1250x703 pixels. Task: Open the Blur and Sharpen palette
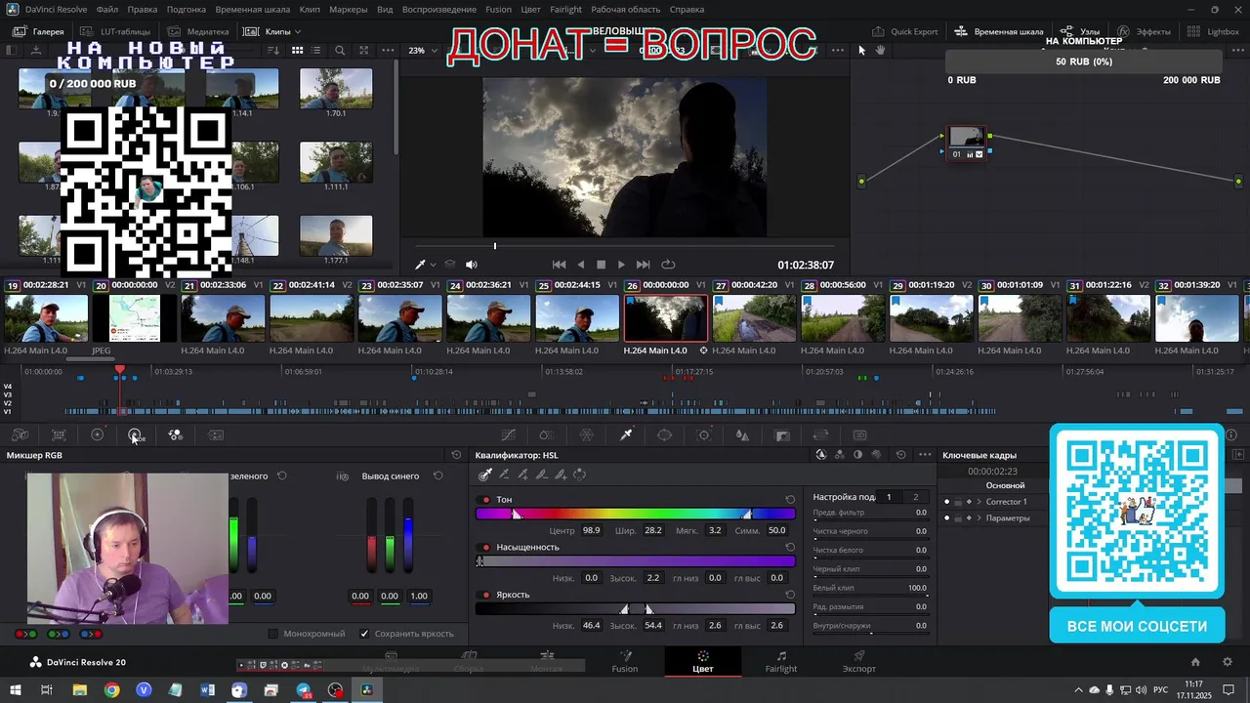pos(743,435)
